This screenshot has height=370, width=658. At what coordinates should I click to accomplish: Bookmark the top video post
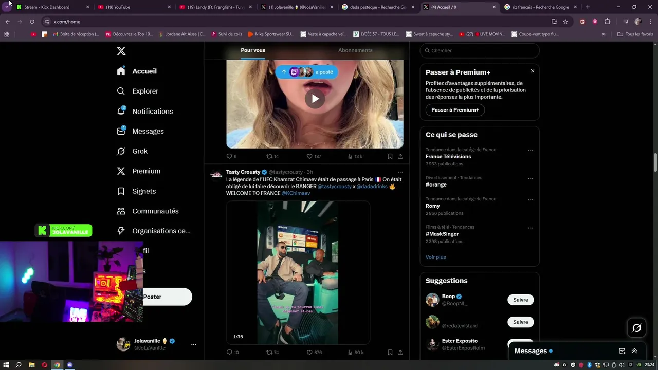coord(390,156)
